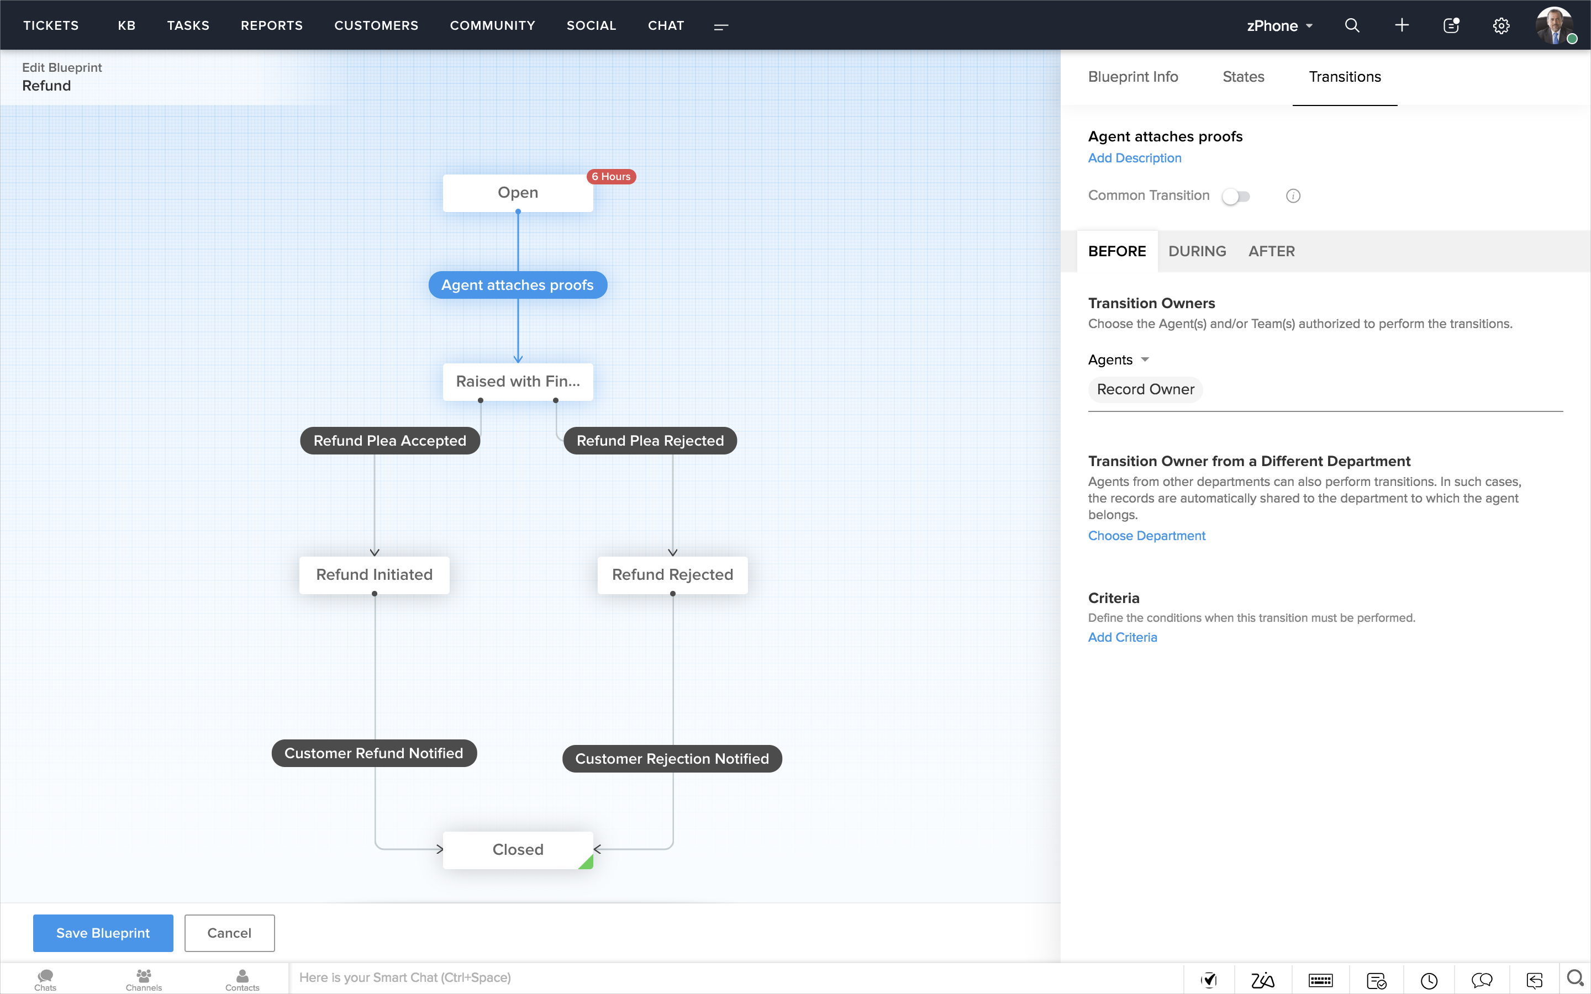Select the DURING tab

(x=1197, y=251)
